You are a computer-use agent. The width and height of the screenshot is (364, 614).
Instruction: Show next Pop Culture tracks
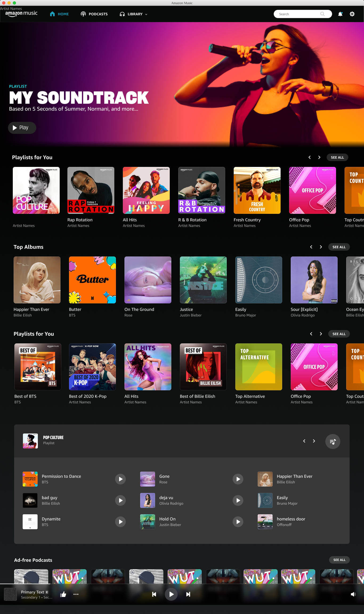pos(314,441)
